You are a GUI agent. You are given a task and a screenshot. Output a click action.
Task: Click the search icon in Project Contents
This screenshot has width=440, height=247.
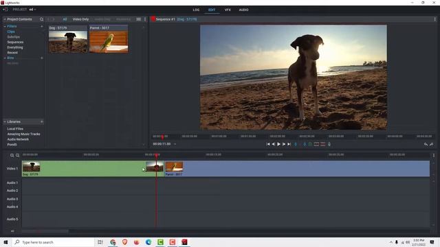41,19
